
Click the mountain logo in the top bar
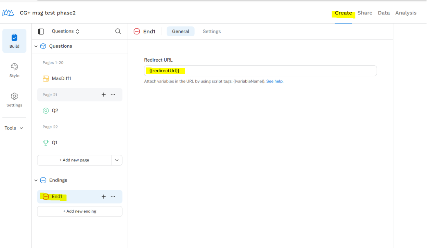8,12
